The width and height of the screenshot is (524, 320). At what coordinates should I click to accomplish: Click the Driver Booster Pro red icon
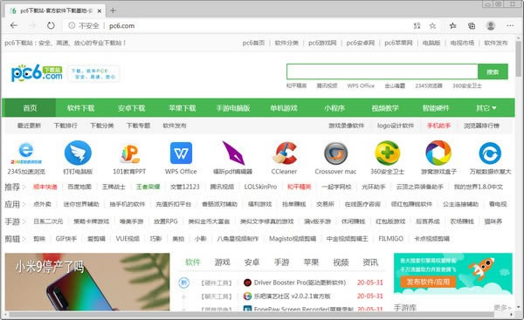point(247,283)
